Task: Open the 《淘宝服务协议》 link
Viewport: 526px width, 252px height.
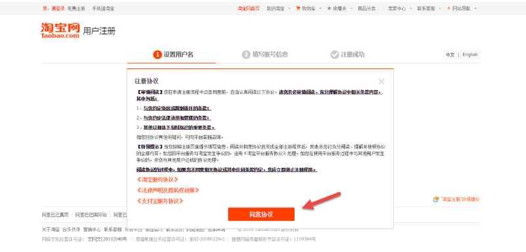Action: pos(157,180)
